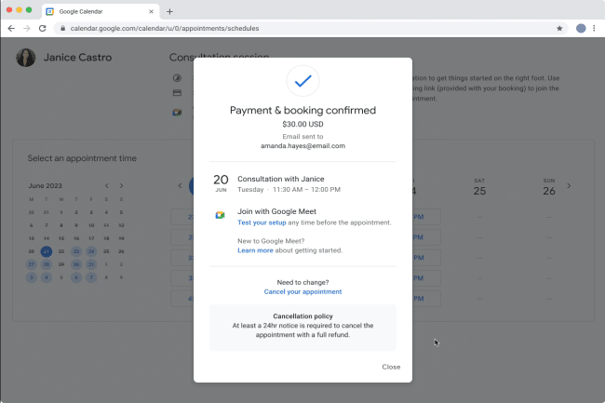Select the highlighted date 21 in mini calendar
The width and height of the screenshot is (605, 403).
click(47, 251)
